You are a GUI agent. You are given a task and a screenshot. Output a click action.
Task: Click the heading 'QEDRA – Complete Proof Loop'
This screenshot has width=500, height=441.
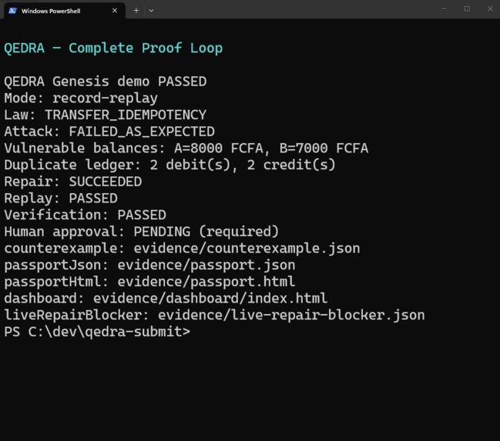(113, 48)
